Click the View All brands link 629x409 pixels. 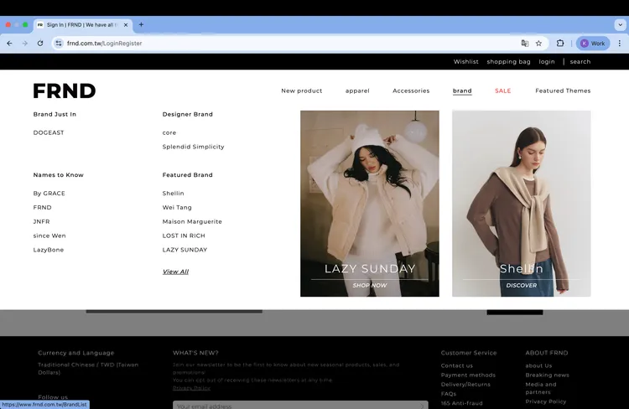click(x=175, y=272)
